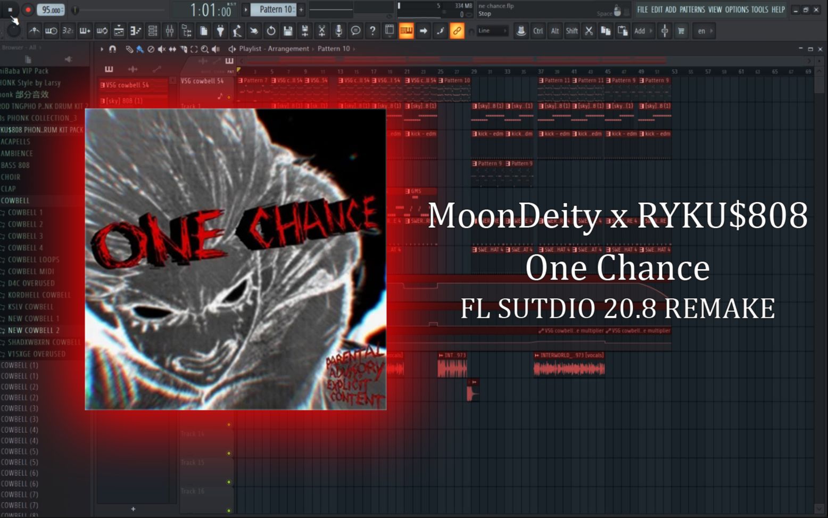
Task: Select the playlist pencil draw tool
Action: (129, 48)
